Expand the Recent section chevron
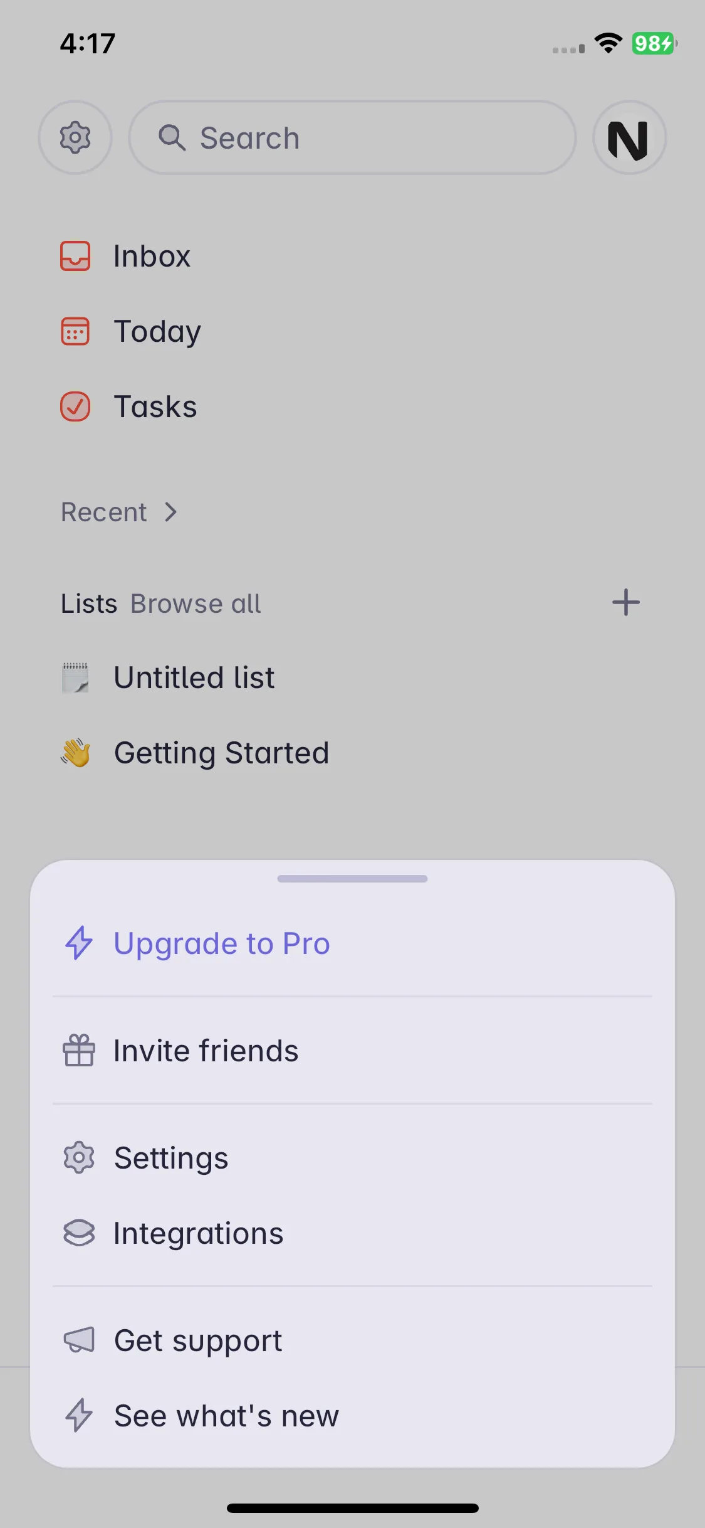The height and width of the screenshot is (1528, 705). coord(170,512)
